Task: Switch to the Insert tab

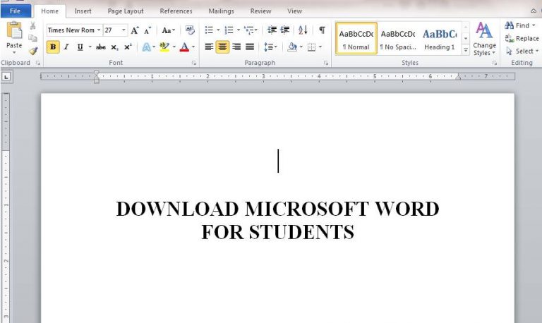Action: (x=83, y=11)
